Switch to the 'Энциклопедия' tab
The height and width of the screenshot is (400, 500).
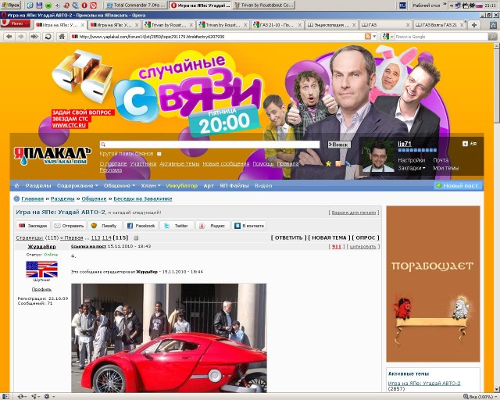331,25
